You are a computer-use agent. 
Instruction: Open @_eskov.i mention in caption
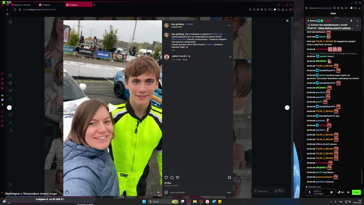tap(209, 44)
